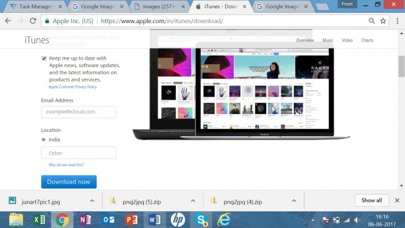Close the images (257x tab
Image resolution: width=405 pixels, height=228 pixels.
(183, 7)
